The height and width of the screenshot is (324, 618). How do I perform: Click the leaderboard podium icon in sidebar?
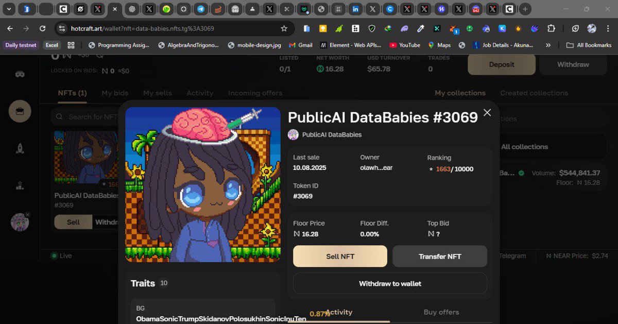point(20,185)
